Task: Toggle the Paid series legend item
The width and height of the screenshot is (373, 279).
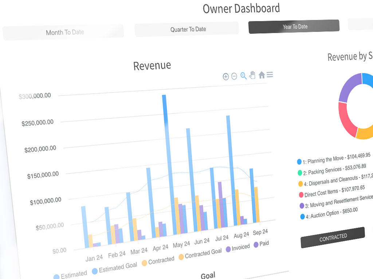Action: (261, 244)
